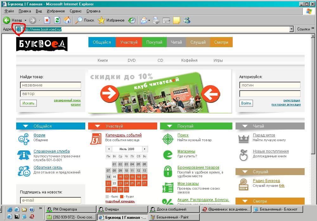This screenshot has height=221, width=317.
Task: Expand the Ссылки links bar chevron
Action: [313, 28]
